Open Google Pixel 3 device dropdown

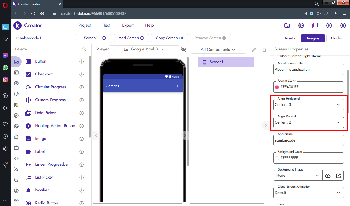point(144,49)
